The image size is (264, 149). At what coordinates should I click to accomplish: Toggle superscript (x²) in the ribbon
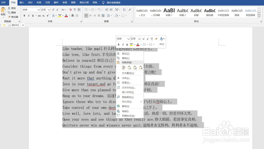[48, 16]
